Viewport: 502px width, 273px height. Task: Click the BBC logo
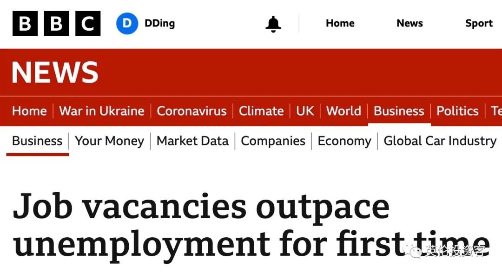click(56, 23)
